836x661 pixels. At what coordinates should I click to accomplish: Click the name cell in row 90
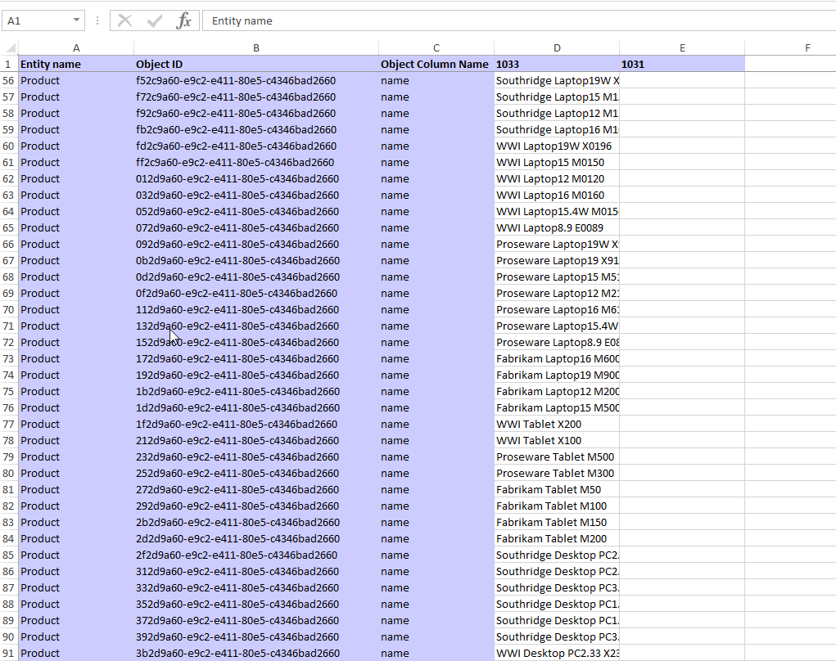point(436,637)
